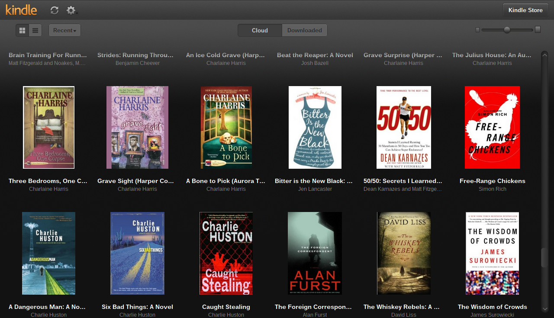Open Bitter Is the New Black cover
Screen dimensions: 554x318
[x=315, y=127]
